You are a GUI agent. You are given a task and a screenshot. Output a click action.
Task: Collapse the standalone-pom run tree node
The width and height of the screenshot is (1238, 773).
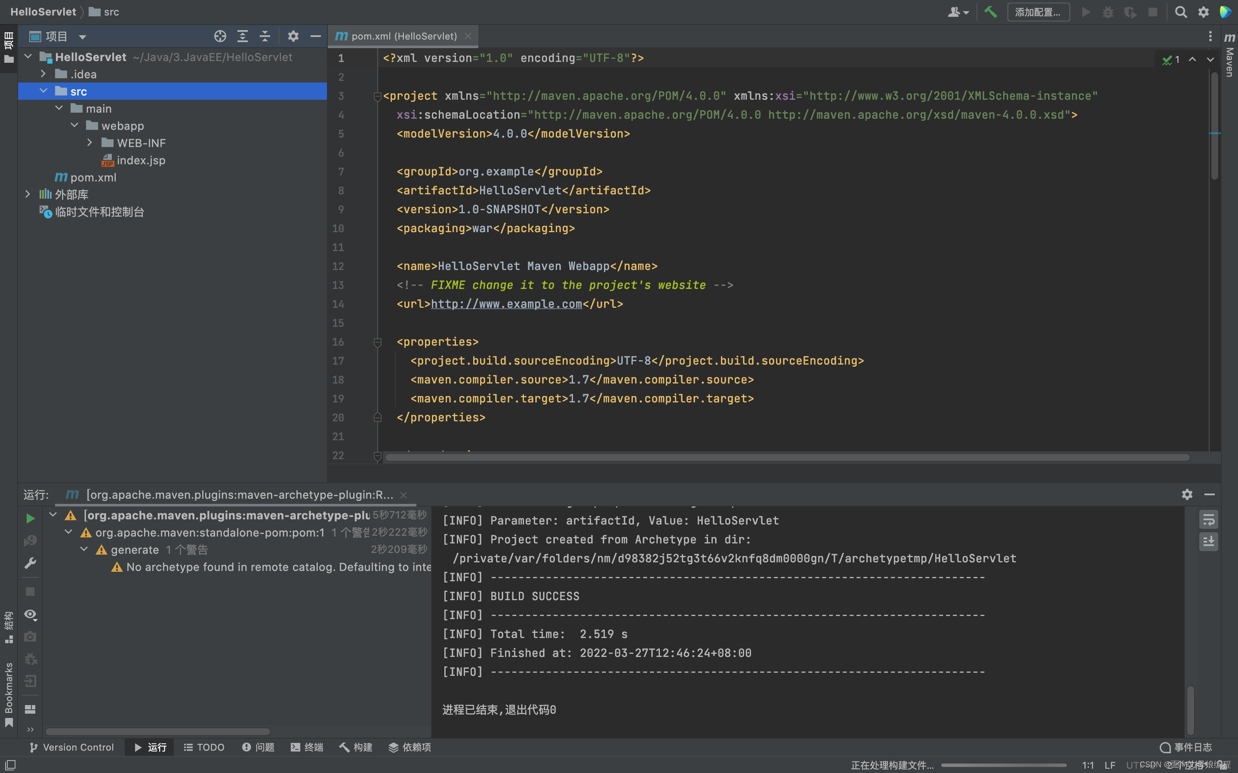tap(68, 532)
